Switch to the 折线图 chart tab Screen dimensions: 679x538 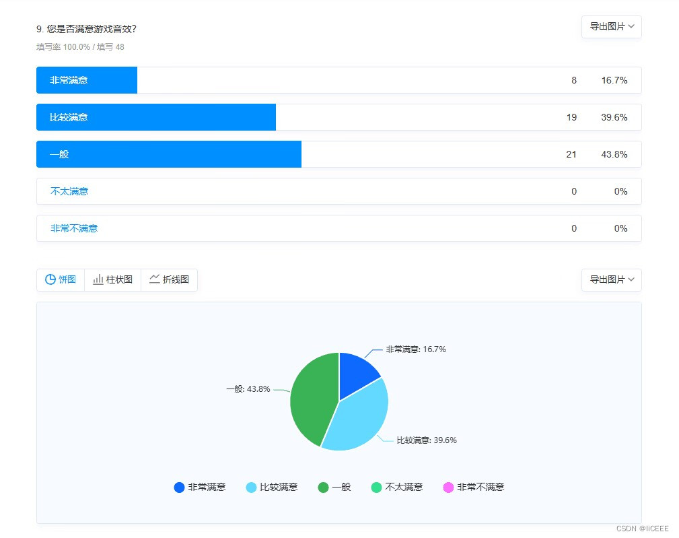[x=169, y=279]
